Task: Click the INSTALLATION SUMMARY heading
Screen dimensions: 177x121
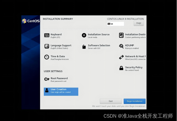Action: pyautogui.click(x=58, y=19)
